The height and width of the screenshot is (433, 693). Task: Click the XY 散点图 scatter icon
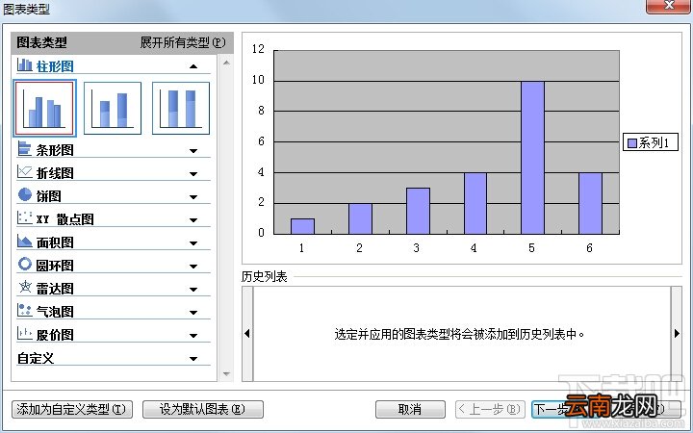tap(24, 217)
